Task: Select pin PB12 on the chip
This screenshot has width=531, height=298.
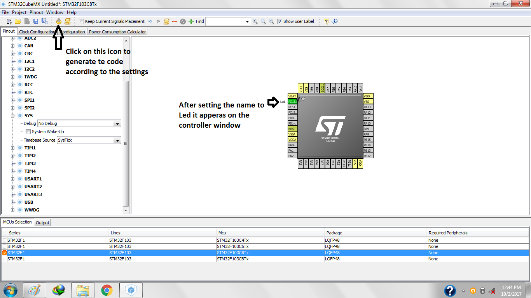Action: [x=368, y=156]
